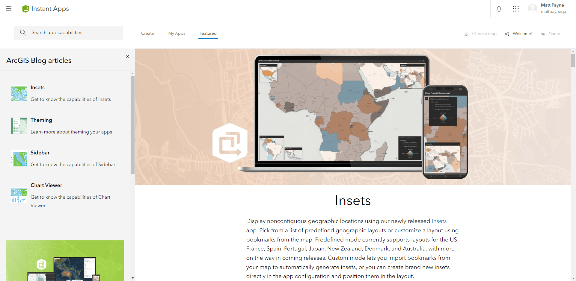The image size is (576, 281).
Task: Click 'Get to know the capabilities of Chart Viewer'
Action: 70,201
